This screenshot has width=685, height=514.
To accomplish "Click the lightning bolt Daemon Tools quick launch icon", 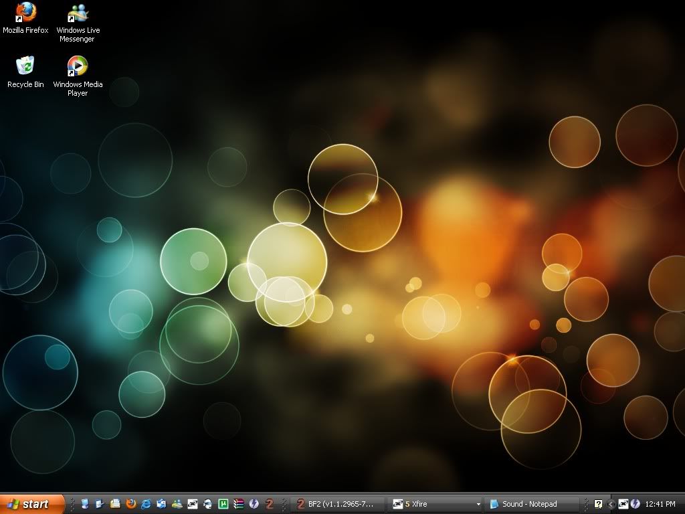I will (254, 504).
